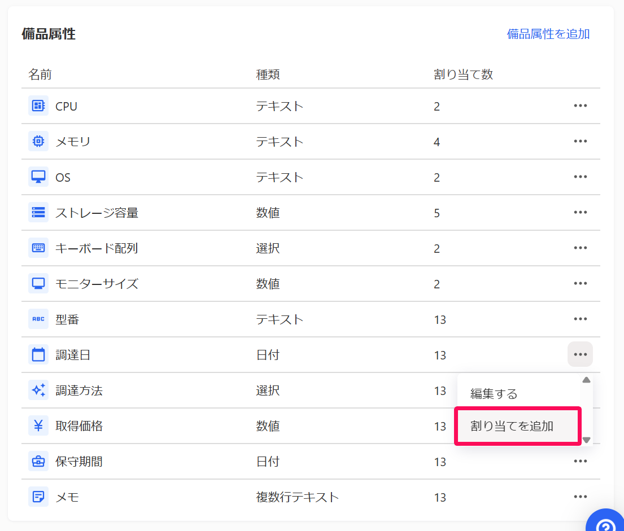Click the OS monitor icon
The height and width of the screenshot is (531, 624).
(x=38, y=177)
